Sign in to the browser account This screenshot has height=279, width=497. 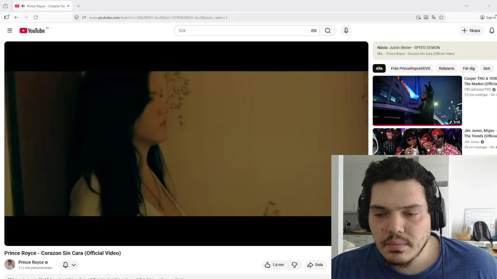(488, 17)
